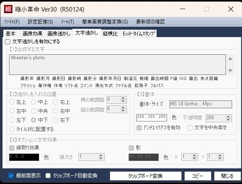
Task: Insert the ISO tag
Action: 183,79
